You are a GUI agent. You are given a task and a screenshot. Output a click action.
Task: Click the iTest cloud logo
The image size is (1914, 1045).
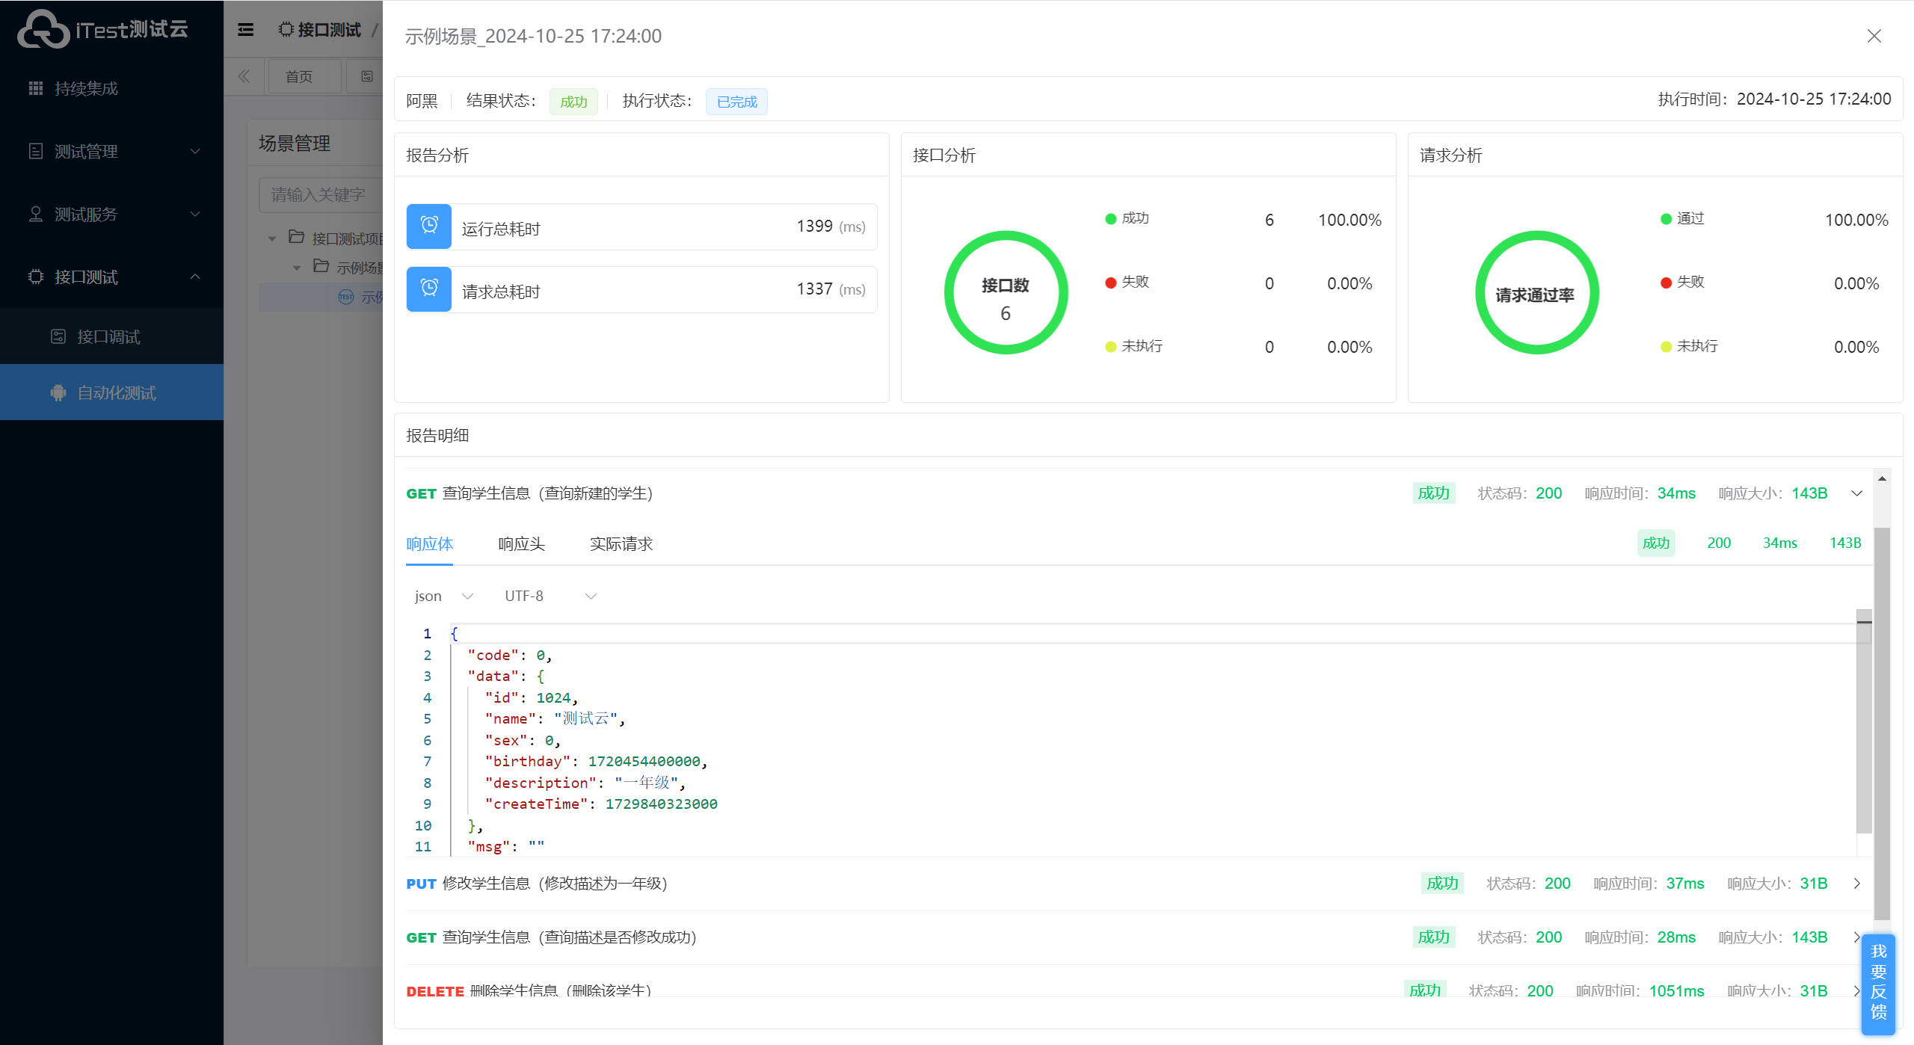pyautogui.click(x=43, y=30)
